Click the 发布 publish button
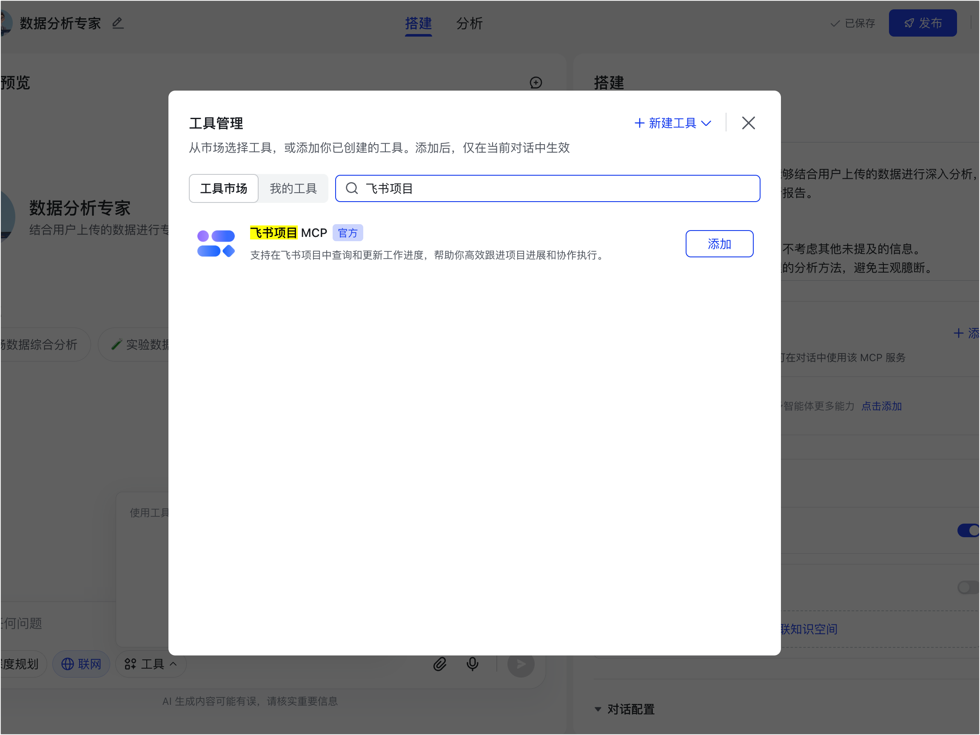980x735 pixels. (x=923, y=23)
